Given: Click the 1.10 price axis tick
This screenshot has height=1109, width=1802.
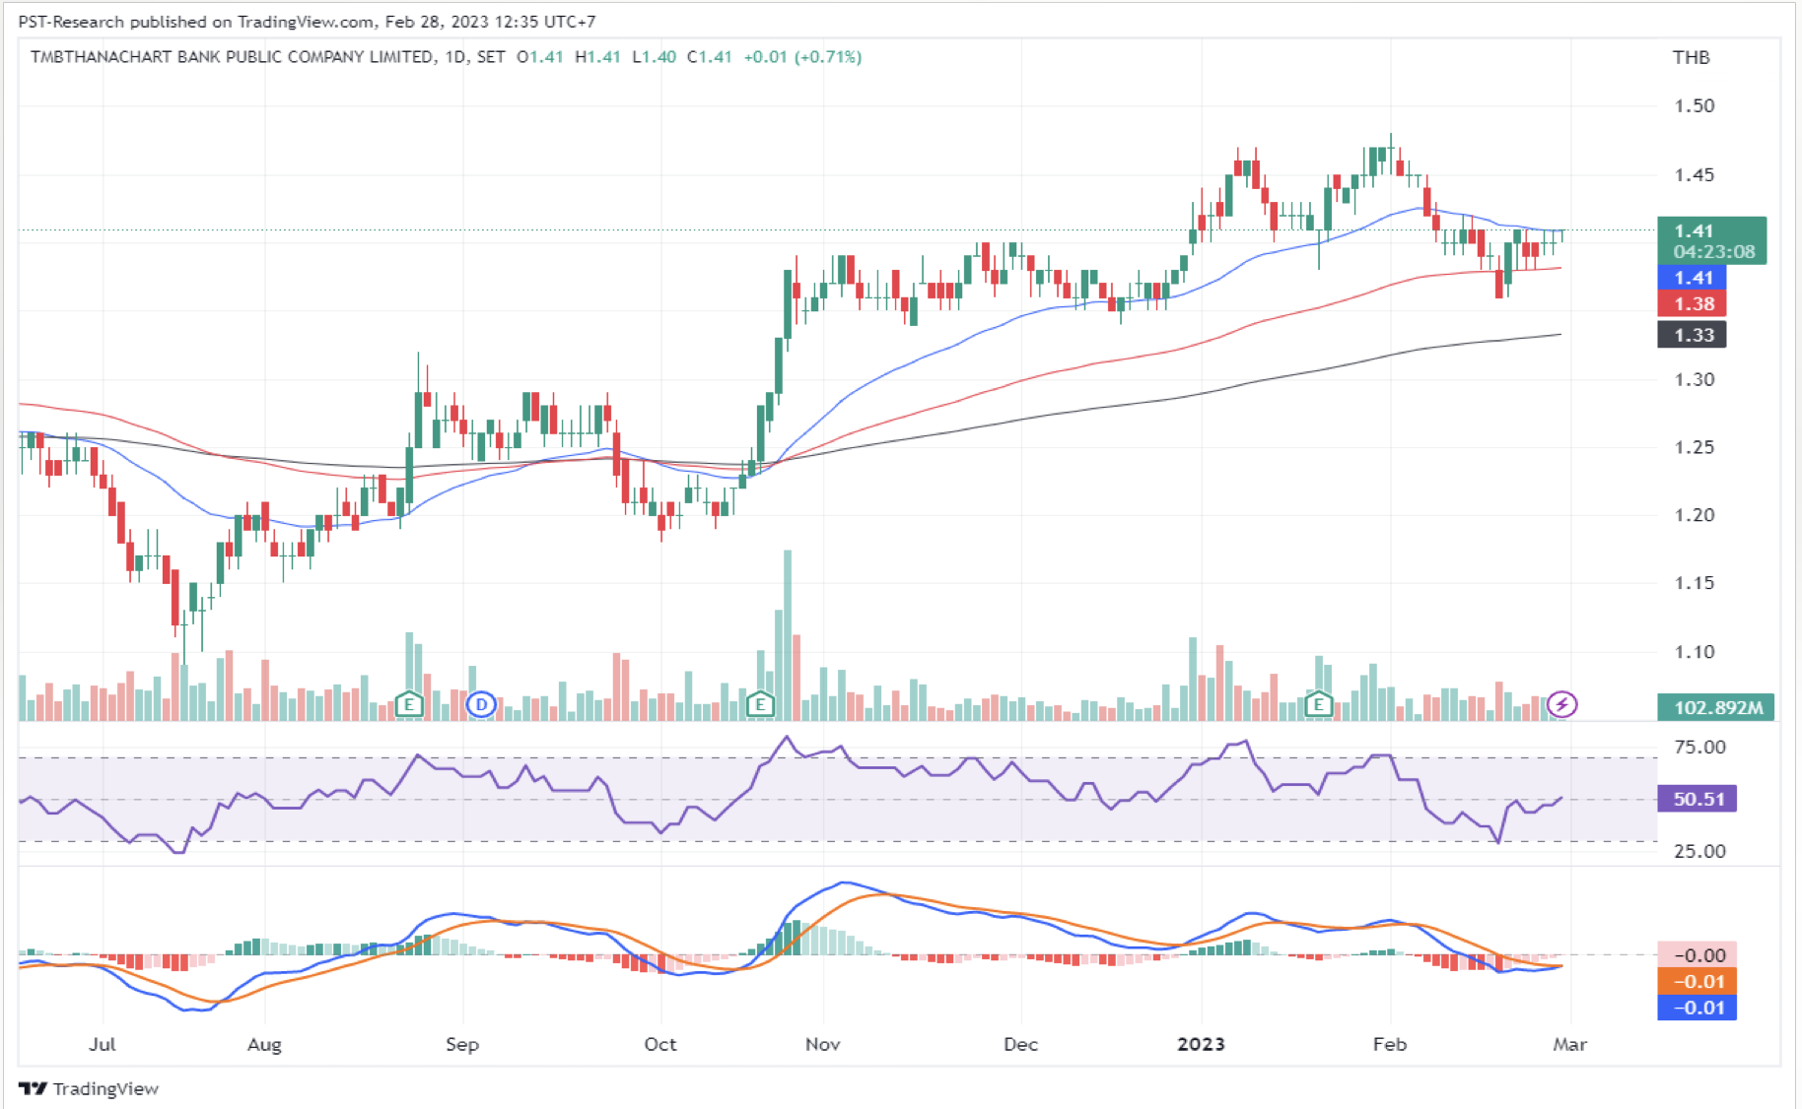Looking at the screenshot, I should 1695,652.
